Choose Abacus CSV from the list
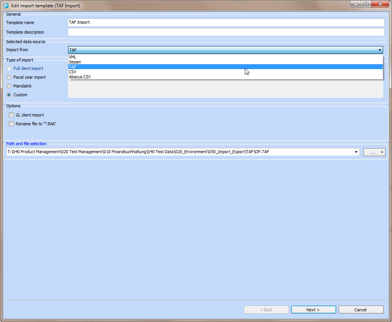This screenshot has width=392, height=322. [x=79, y=77]
